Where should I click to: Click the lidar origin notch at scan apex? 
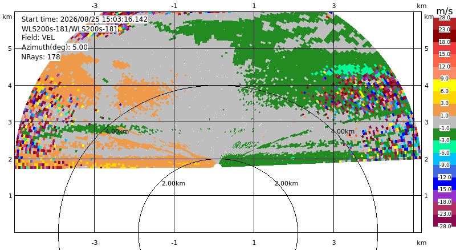tap(217, 166)
